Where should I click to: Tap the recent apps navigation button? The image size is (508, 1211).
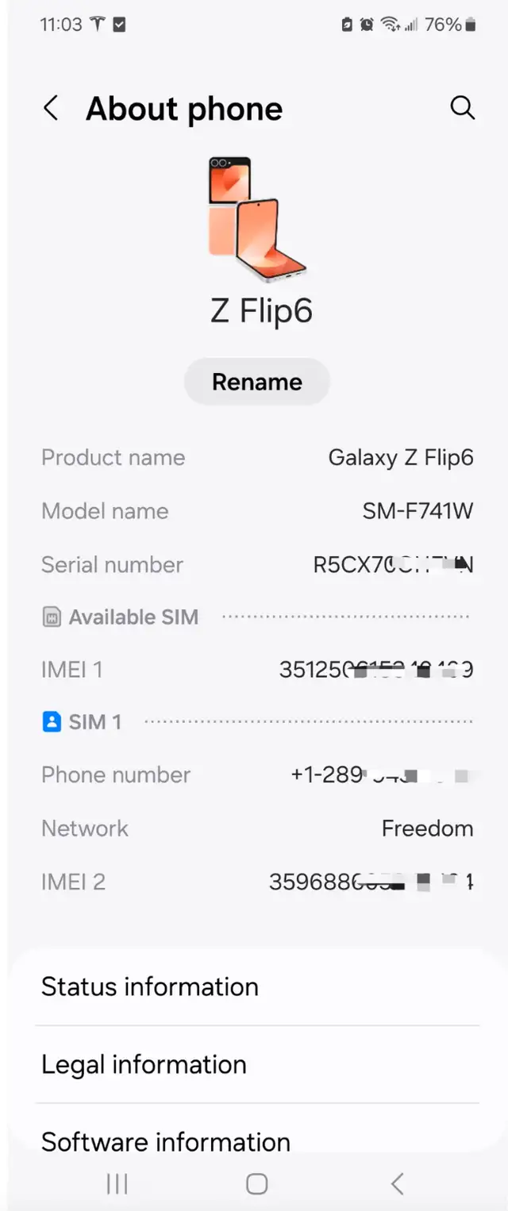point(117,1184)
